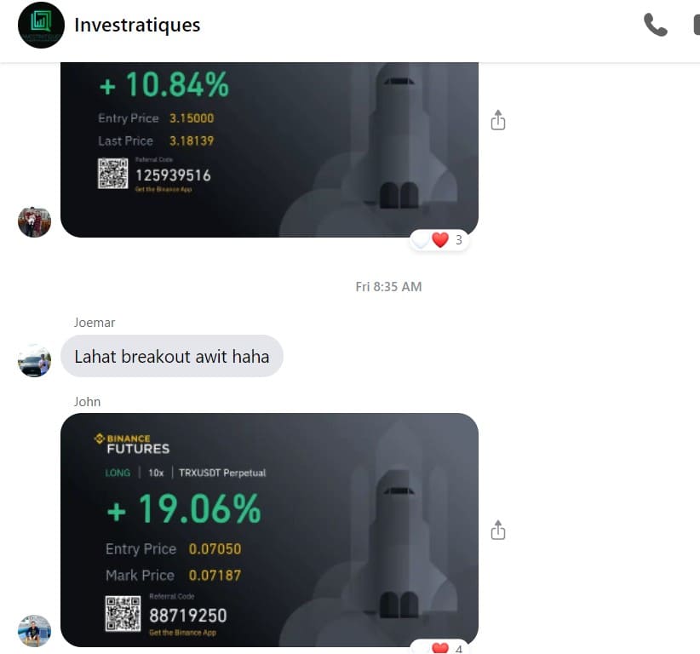700x654 pixels.
Task: Open the TRXUSDT Perpetual futures image
Action: (x=269, y=530)
